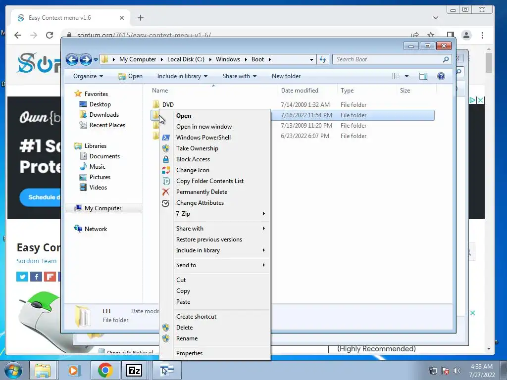Viewport: 507px width, 380px height.
Task: Reload the Chrome page
Action: click(x=49, y=35)
